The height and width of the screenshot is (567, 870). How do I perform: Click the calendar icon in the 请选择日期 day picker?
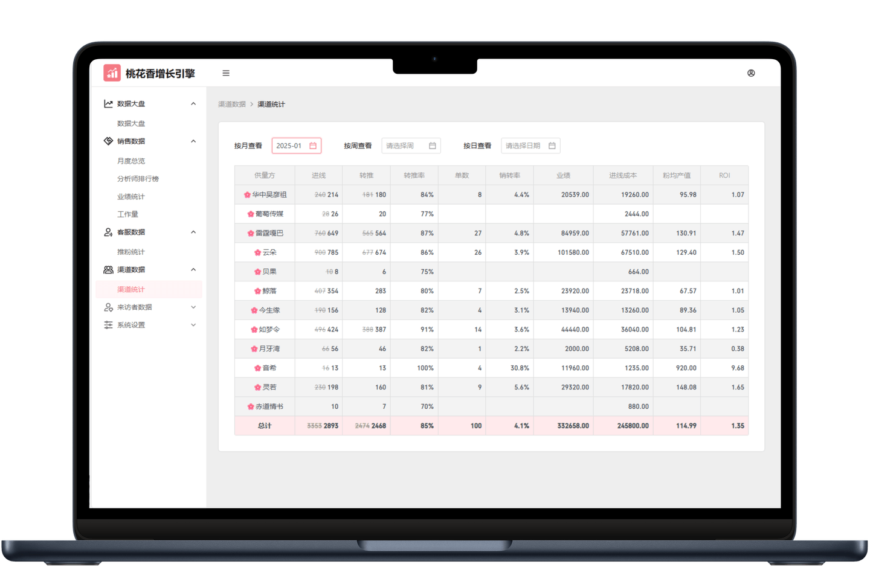pyautogui.click(x=552, y=146)
